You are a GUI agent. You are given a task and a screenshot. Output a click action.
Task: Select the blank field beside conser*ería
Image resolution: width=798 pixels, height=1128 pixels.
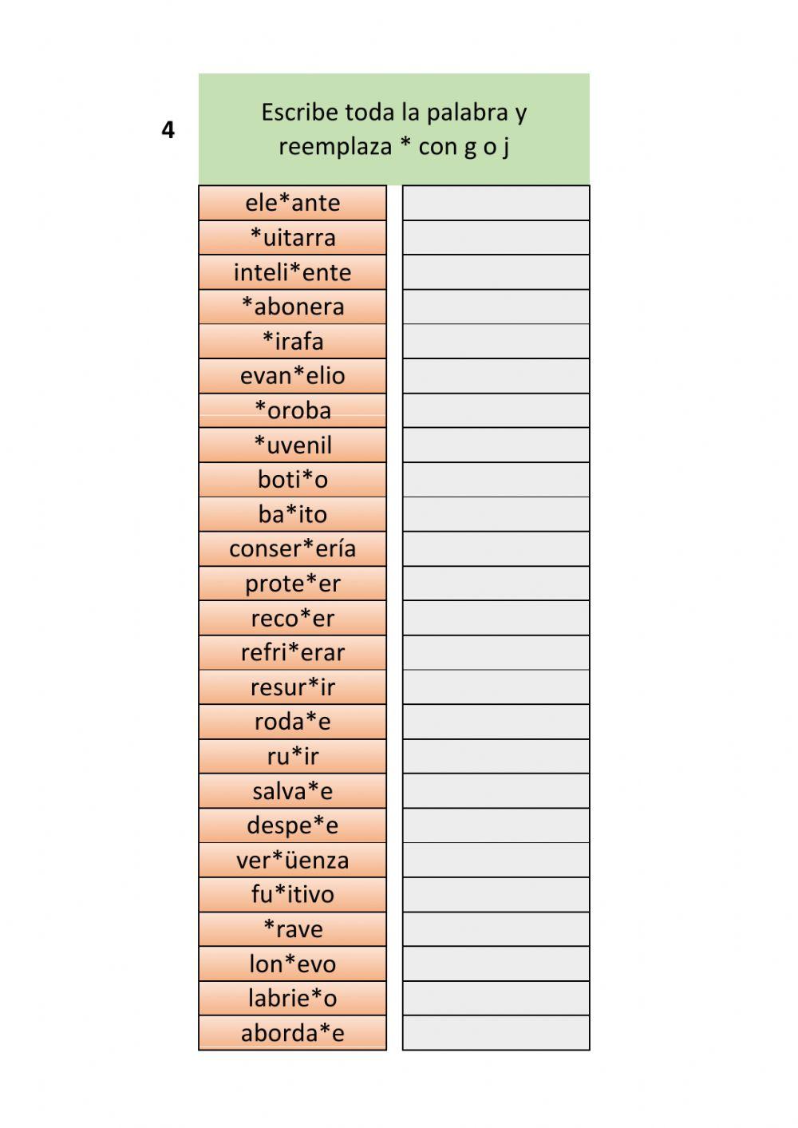496,549
